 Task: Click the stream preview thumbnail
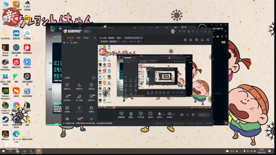tap(155, 77)
